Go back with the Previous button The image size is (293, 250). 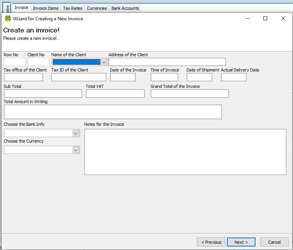click(x=211, y=242)
